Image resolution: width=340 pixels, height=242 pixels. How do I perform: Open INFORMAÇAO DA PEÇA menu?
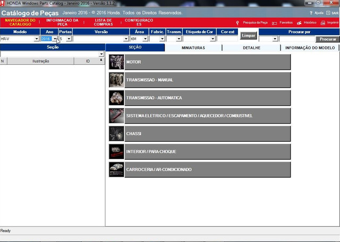tap(62, 22)
